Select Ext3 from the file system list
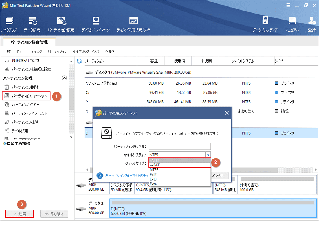Screen dimensions: 319x227 click(180, 179)
